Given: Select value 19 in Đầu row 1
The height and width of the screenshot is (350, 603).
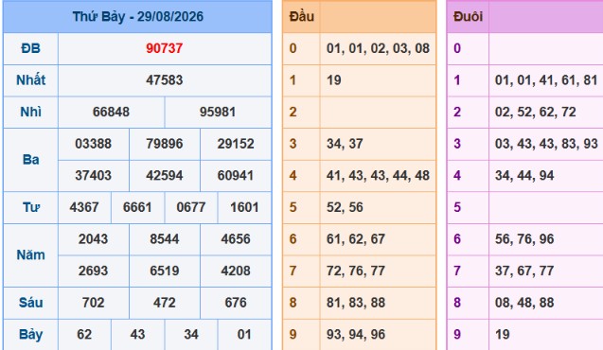Looking at the screenshot, I should 334,80.
